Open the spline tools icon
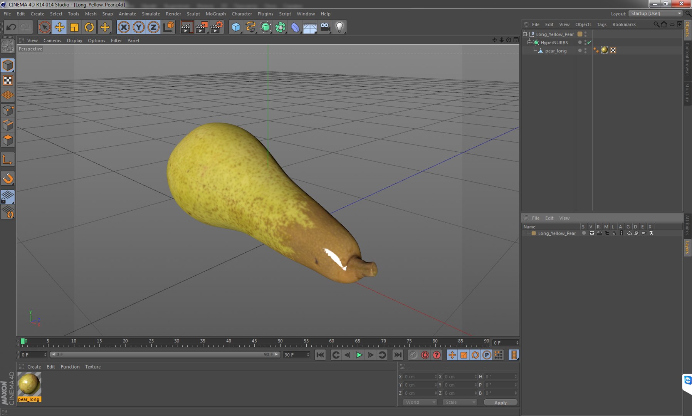 [x=251, y=27]
